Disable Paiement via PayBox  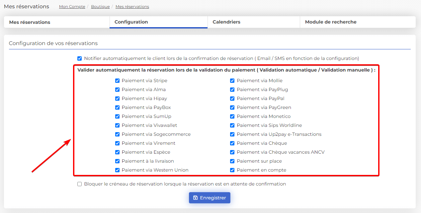117,107
